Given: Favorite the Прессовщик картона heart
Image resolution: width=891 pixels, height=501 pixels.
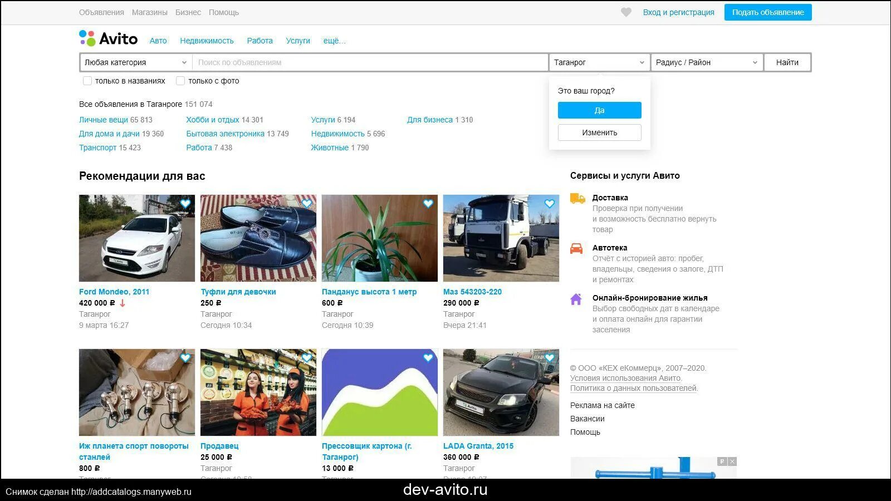Looking at the screenshot, I should click(428, 358).
